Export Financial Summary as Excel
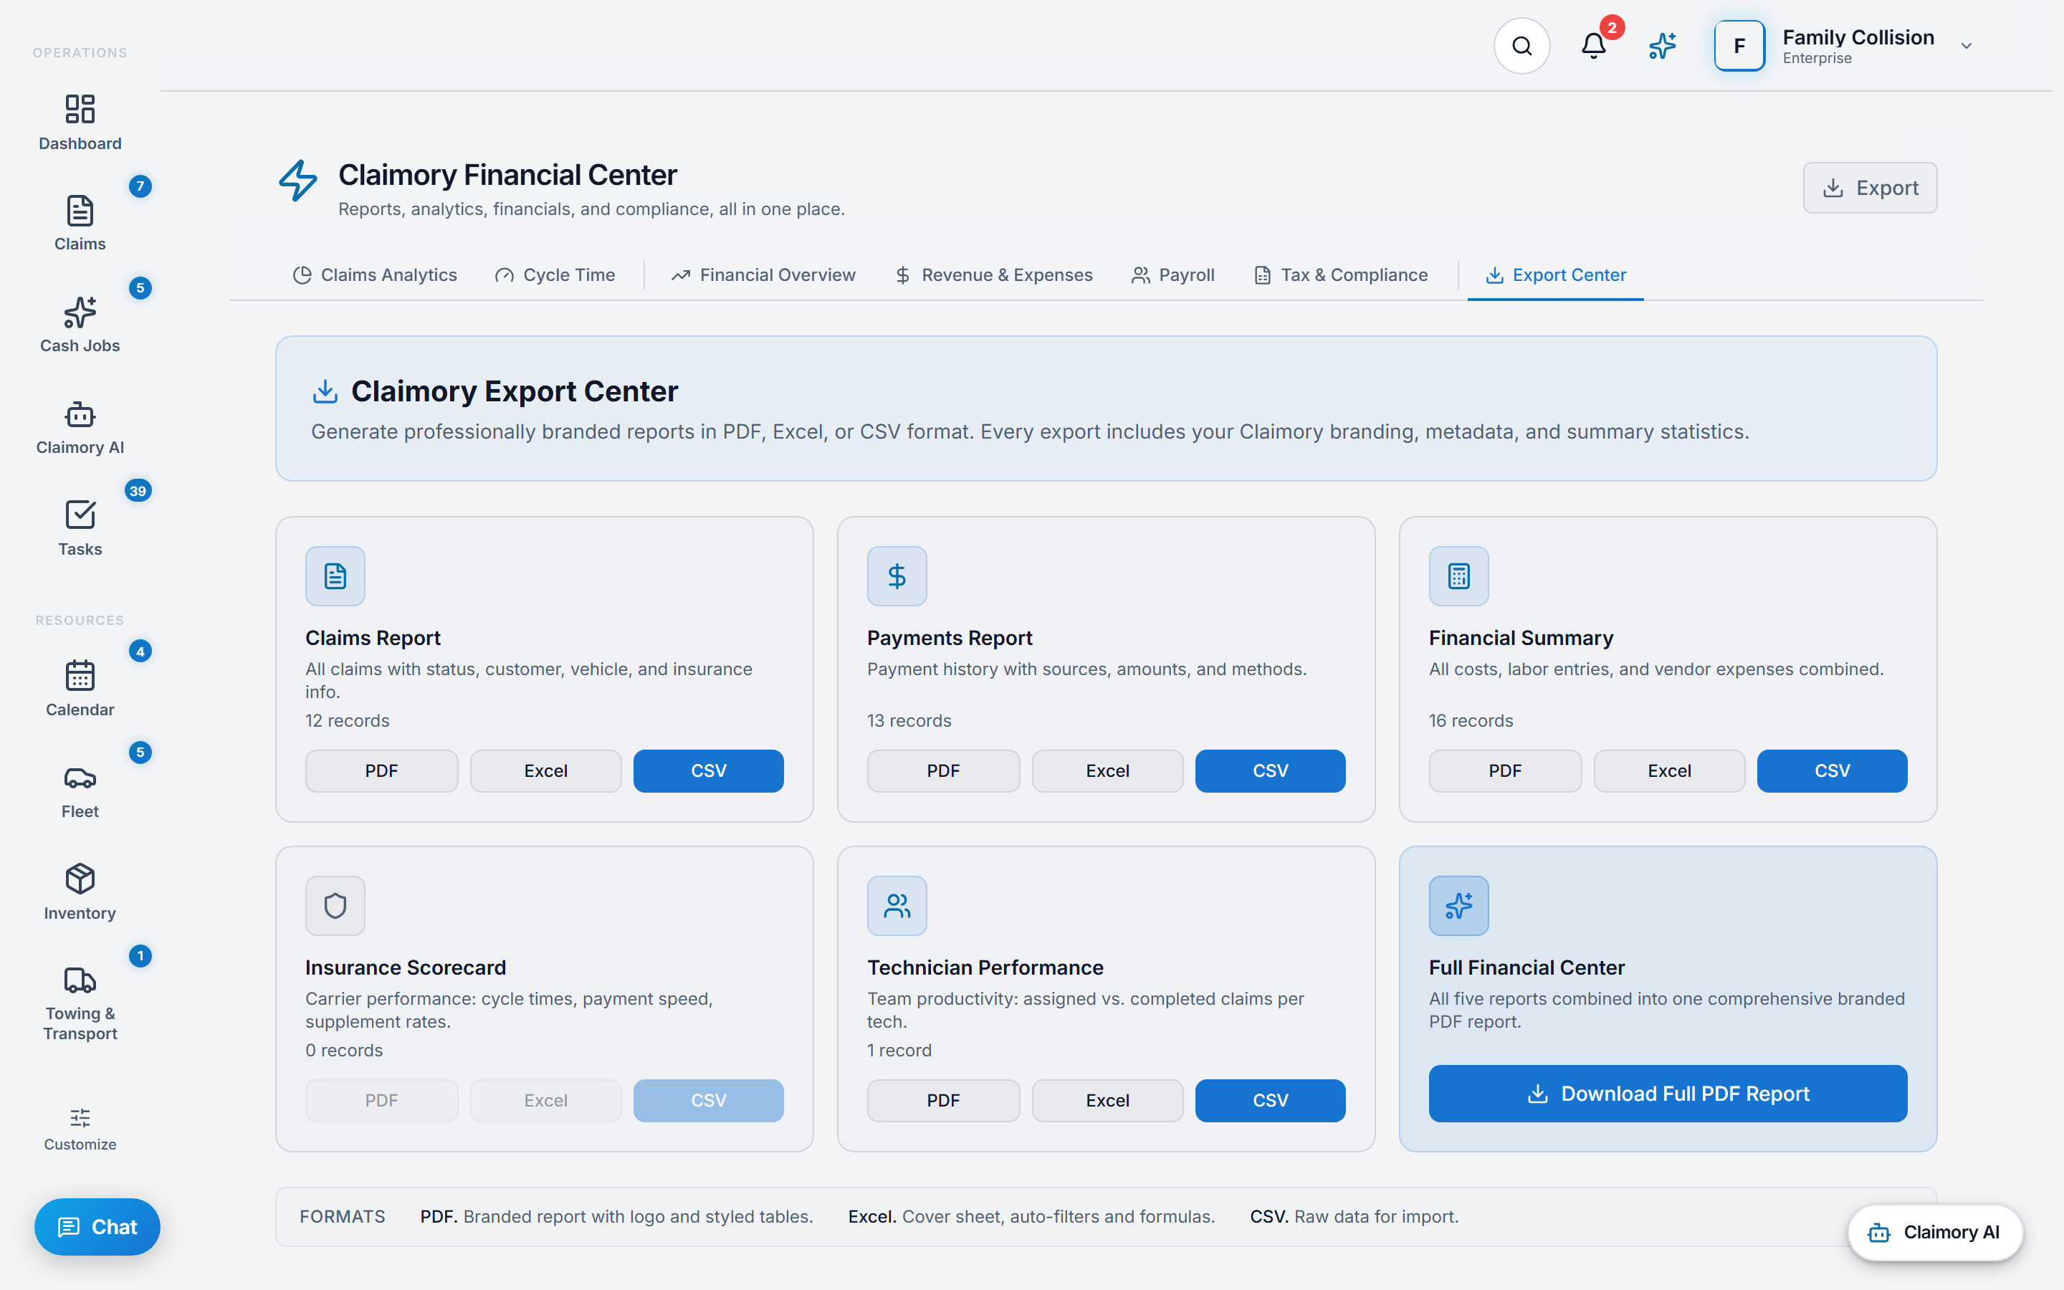 (x=1669, y=770)
